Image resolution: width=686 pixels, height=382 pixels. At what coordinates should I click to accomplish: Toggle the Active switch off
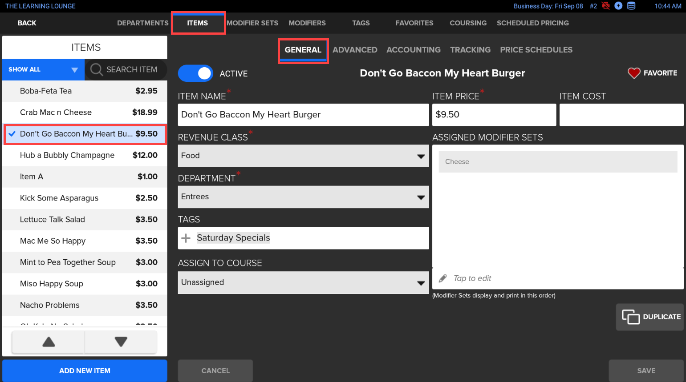point(196,73)
